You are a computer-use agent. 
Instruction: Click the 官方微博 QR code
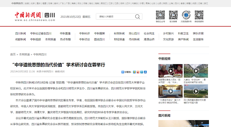[x=173, y=15]
